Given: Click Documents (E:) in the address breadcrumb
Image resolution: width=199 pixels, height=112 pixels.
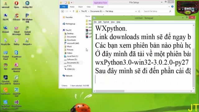Looking at the screenshot, I should [96, 11].
